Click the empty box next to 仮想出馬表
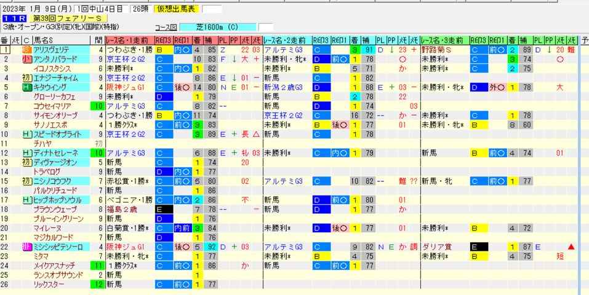This screenshot has width=589, height=295. pyautogui.click(x=212, y=9)
